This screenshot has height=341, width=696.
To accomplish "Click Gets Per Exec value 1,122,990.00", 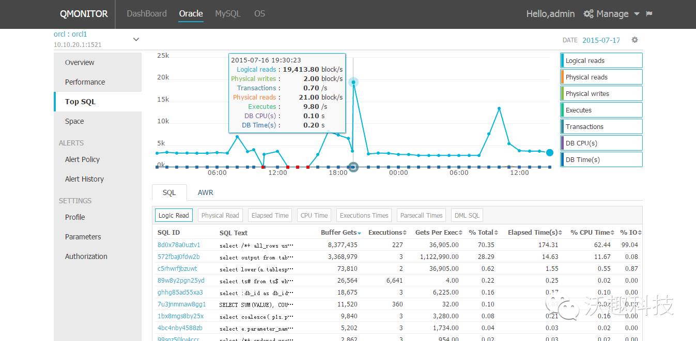I will click(439, 257).
